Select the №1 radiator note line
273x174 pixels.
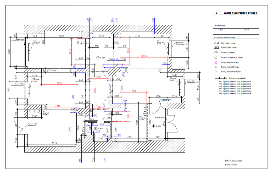coord(235,81)
